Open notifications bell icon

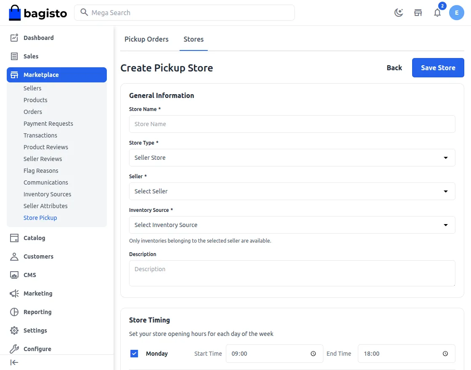tap(437, 13)
